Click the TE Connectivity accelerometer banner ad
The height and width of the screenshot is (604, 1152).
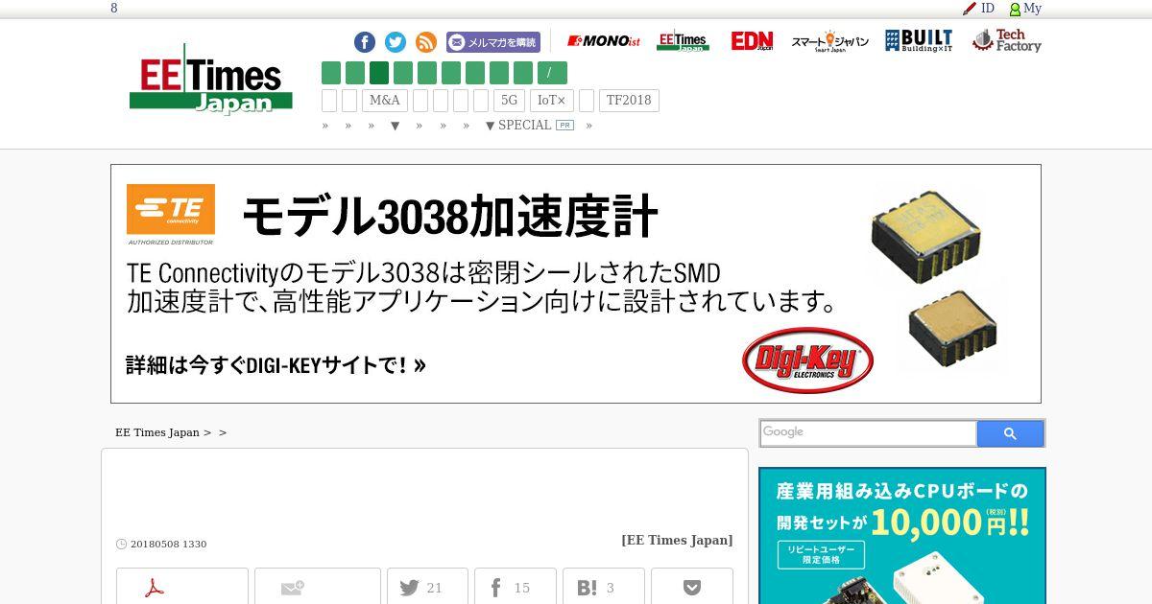point(576,284)
